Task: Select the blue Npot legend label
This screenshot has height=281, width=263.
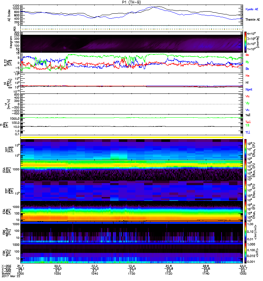Action: point(249,90)
